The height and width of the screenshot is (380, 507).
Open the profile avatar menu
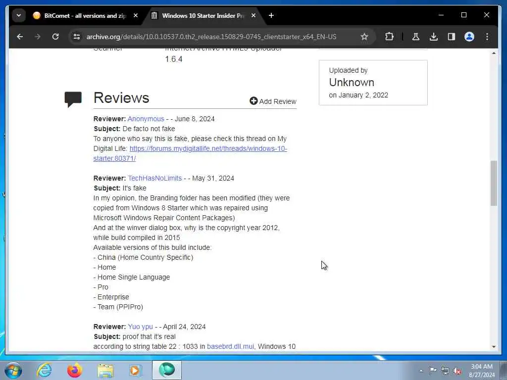click(469, 37)
